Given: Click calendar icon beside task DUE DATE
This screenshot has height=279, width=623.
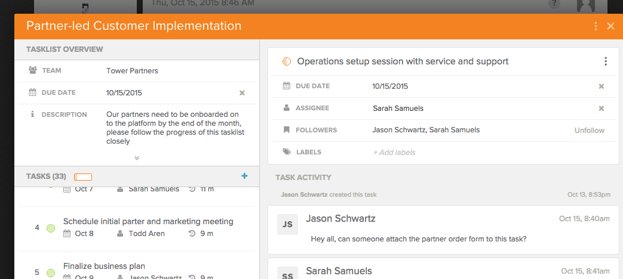Looking at the screenshot, I should point(287,86).
